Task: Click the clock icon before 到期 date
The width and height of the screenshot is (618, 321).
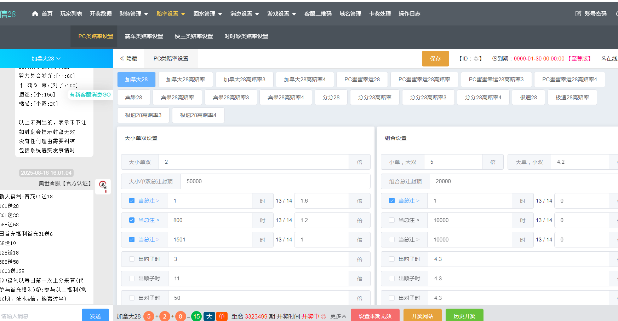Action: 494,58
